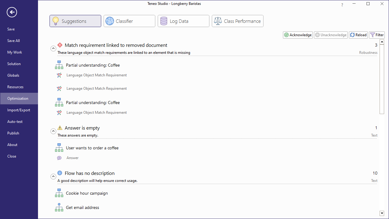Click the flow icon beside Cookie hour campaign

tap(59, 193)
